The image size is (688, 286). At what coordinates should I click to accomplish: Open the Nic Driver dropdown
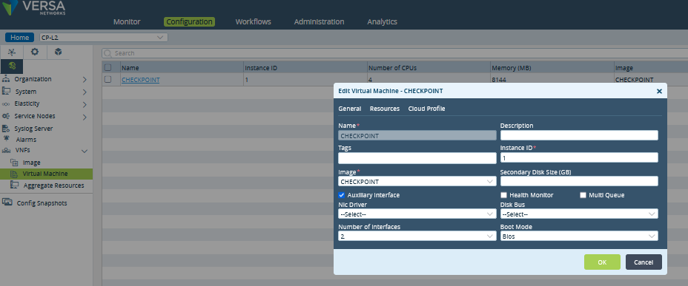coord(417,214)
